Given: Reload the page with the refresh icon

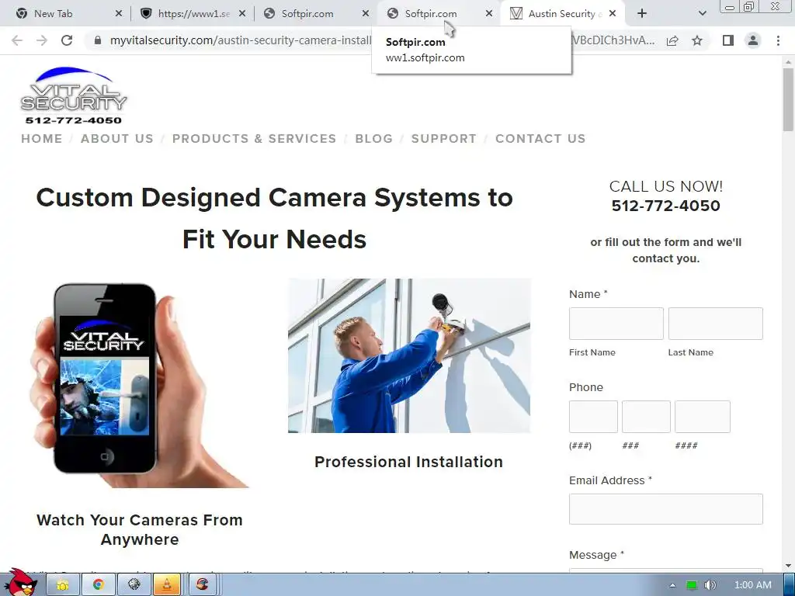Looking at the screenshot, I should pos(67,40).
